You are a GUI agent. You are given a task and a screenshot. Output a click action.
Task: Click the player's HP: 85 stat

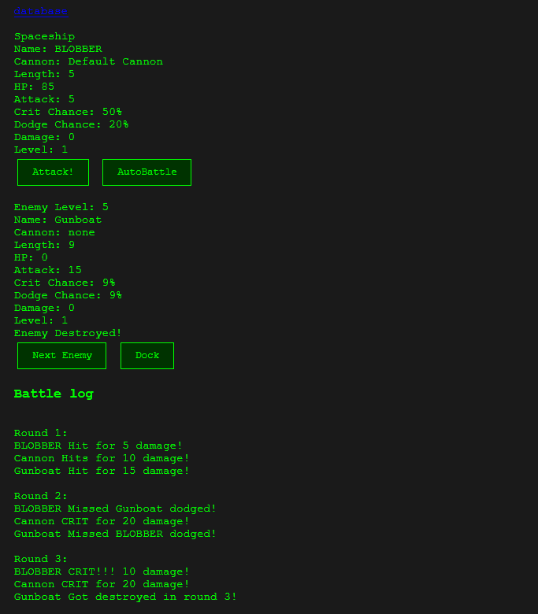(34, 87)
